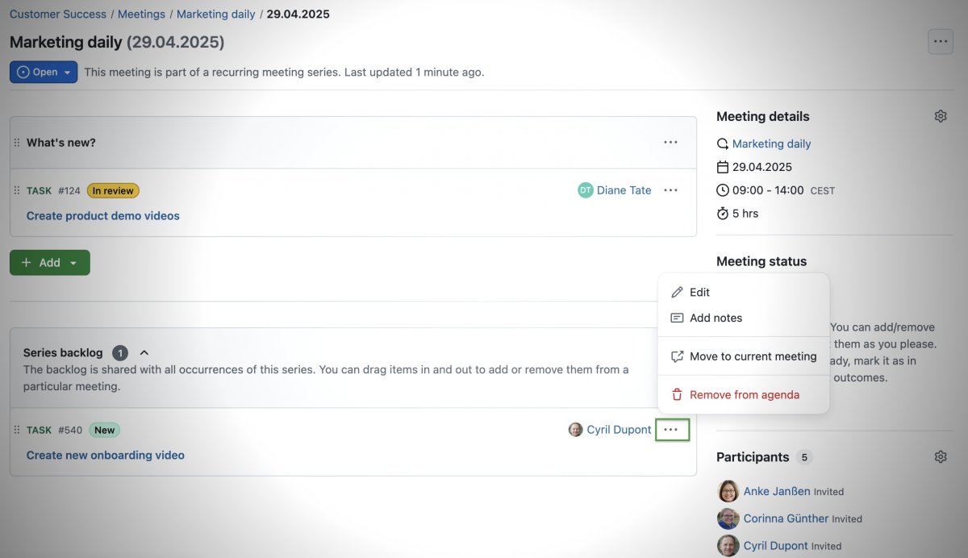Collapse the Series backlog section
Viewport: 968px width, 558px height.
144,352
